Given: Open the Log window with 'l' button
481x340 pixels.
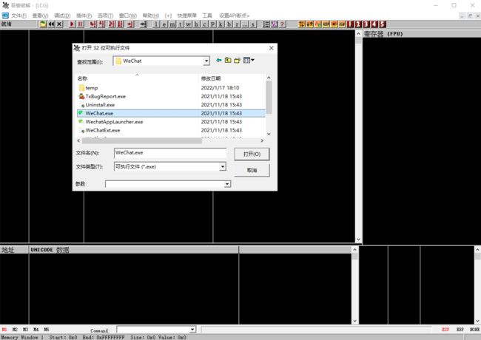Looking at the screenshot, I should pyautogui.click(x=156, y=24).
